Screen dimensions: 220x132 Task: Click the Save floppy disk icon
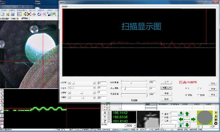click(12, 14)
